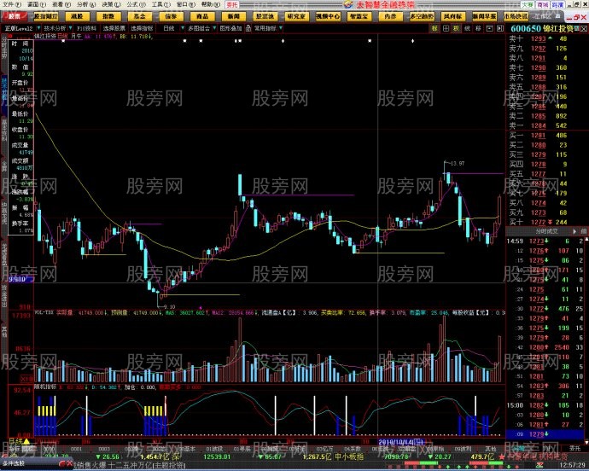The height and width of the screenshot is (471, 589).
Task: Open the 工具(T) menu
Action: click(160, 5)
